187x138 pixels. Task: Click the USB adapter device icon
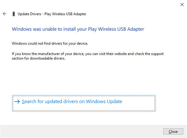pyautogui.click(x=14, y=14)
